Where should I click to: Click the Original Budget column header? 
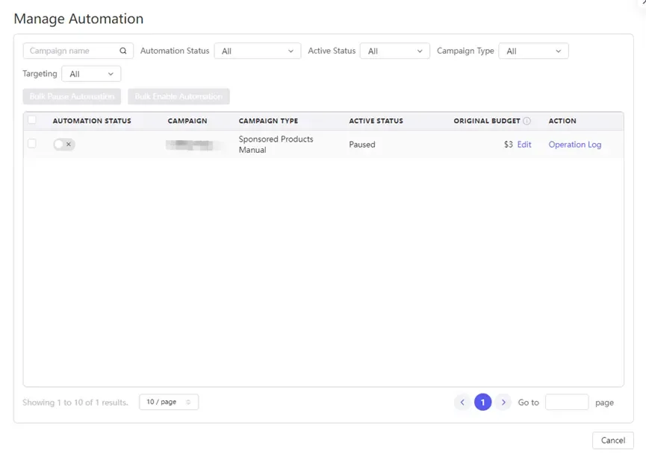(487, 121)
